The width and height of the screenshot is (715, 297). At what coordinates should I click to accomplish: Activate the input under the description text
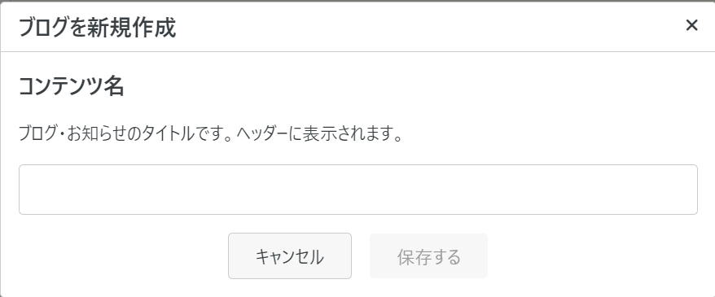pyautogui.click(x=358, y=190)
